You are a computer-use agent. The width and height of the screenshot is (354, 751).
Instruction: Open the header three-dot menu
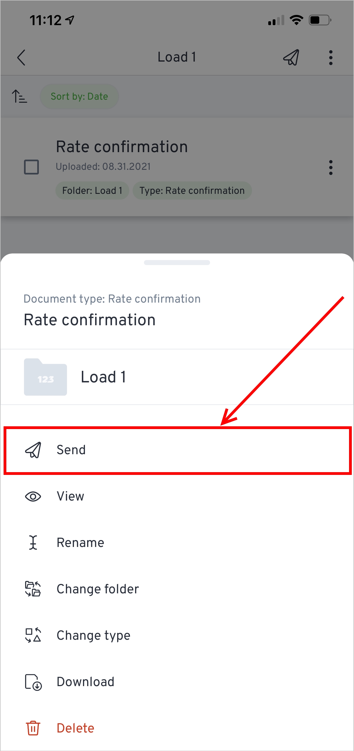[330, 57]
